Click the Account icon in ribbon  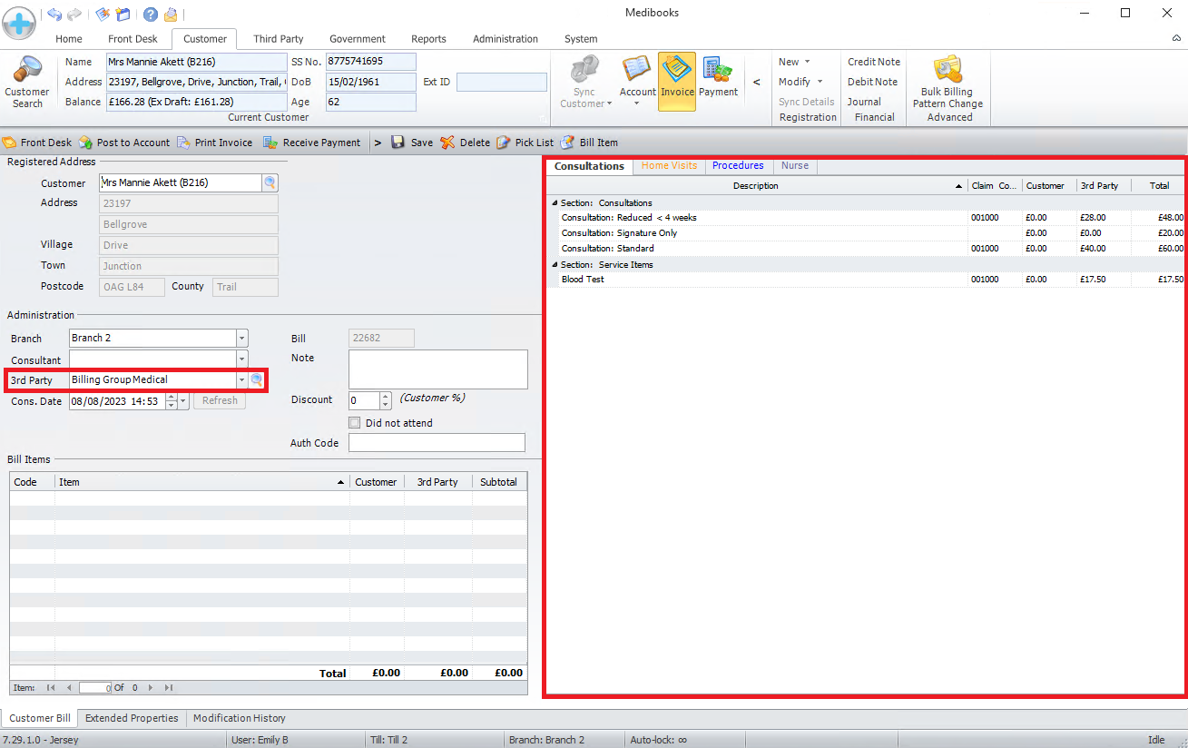637,72
